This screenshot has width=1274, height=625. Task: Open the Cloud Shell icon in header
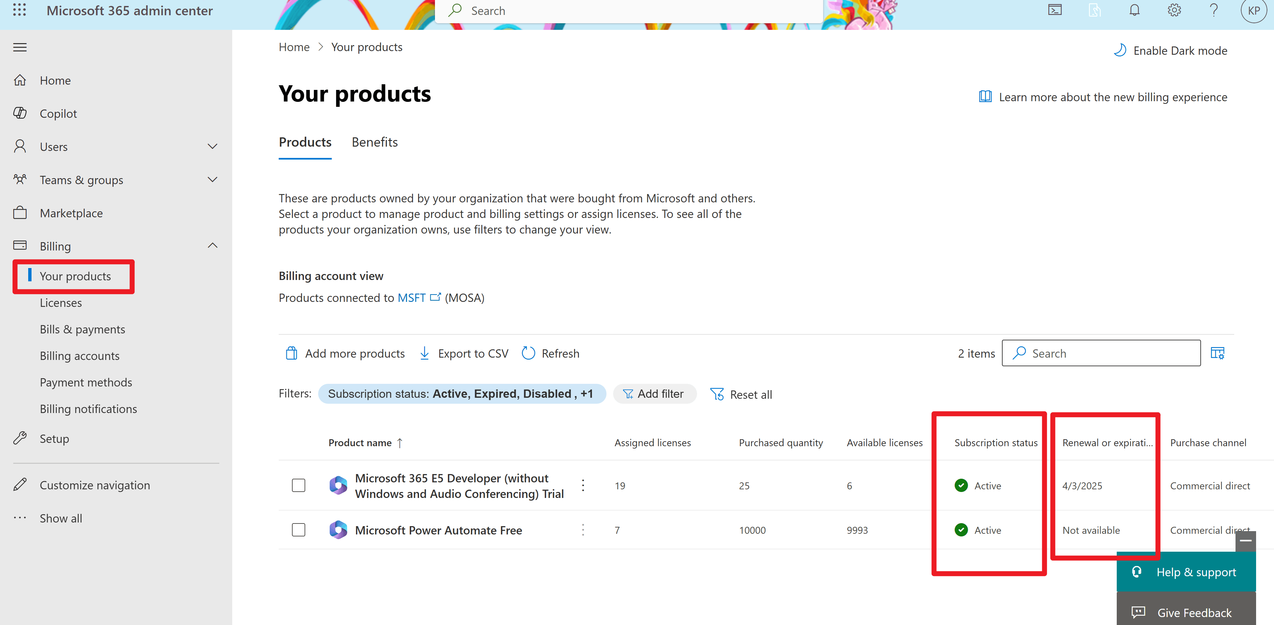1055,10
